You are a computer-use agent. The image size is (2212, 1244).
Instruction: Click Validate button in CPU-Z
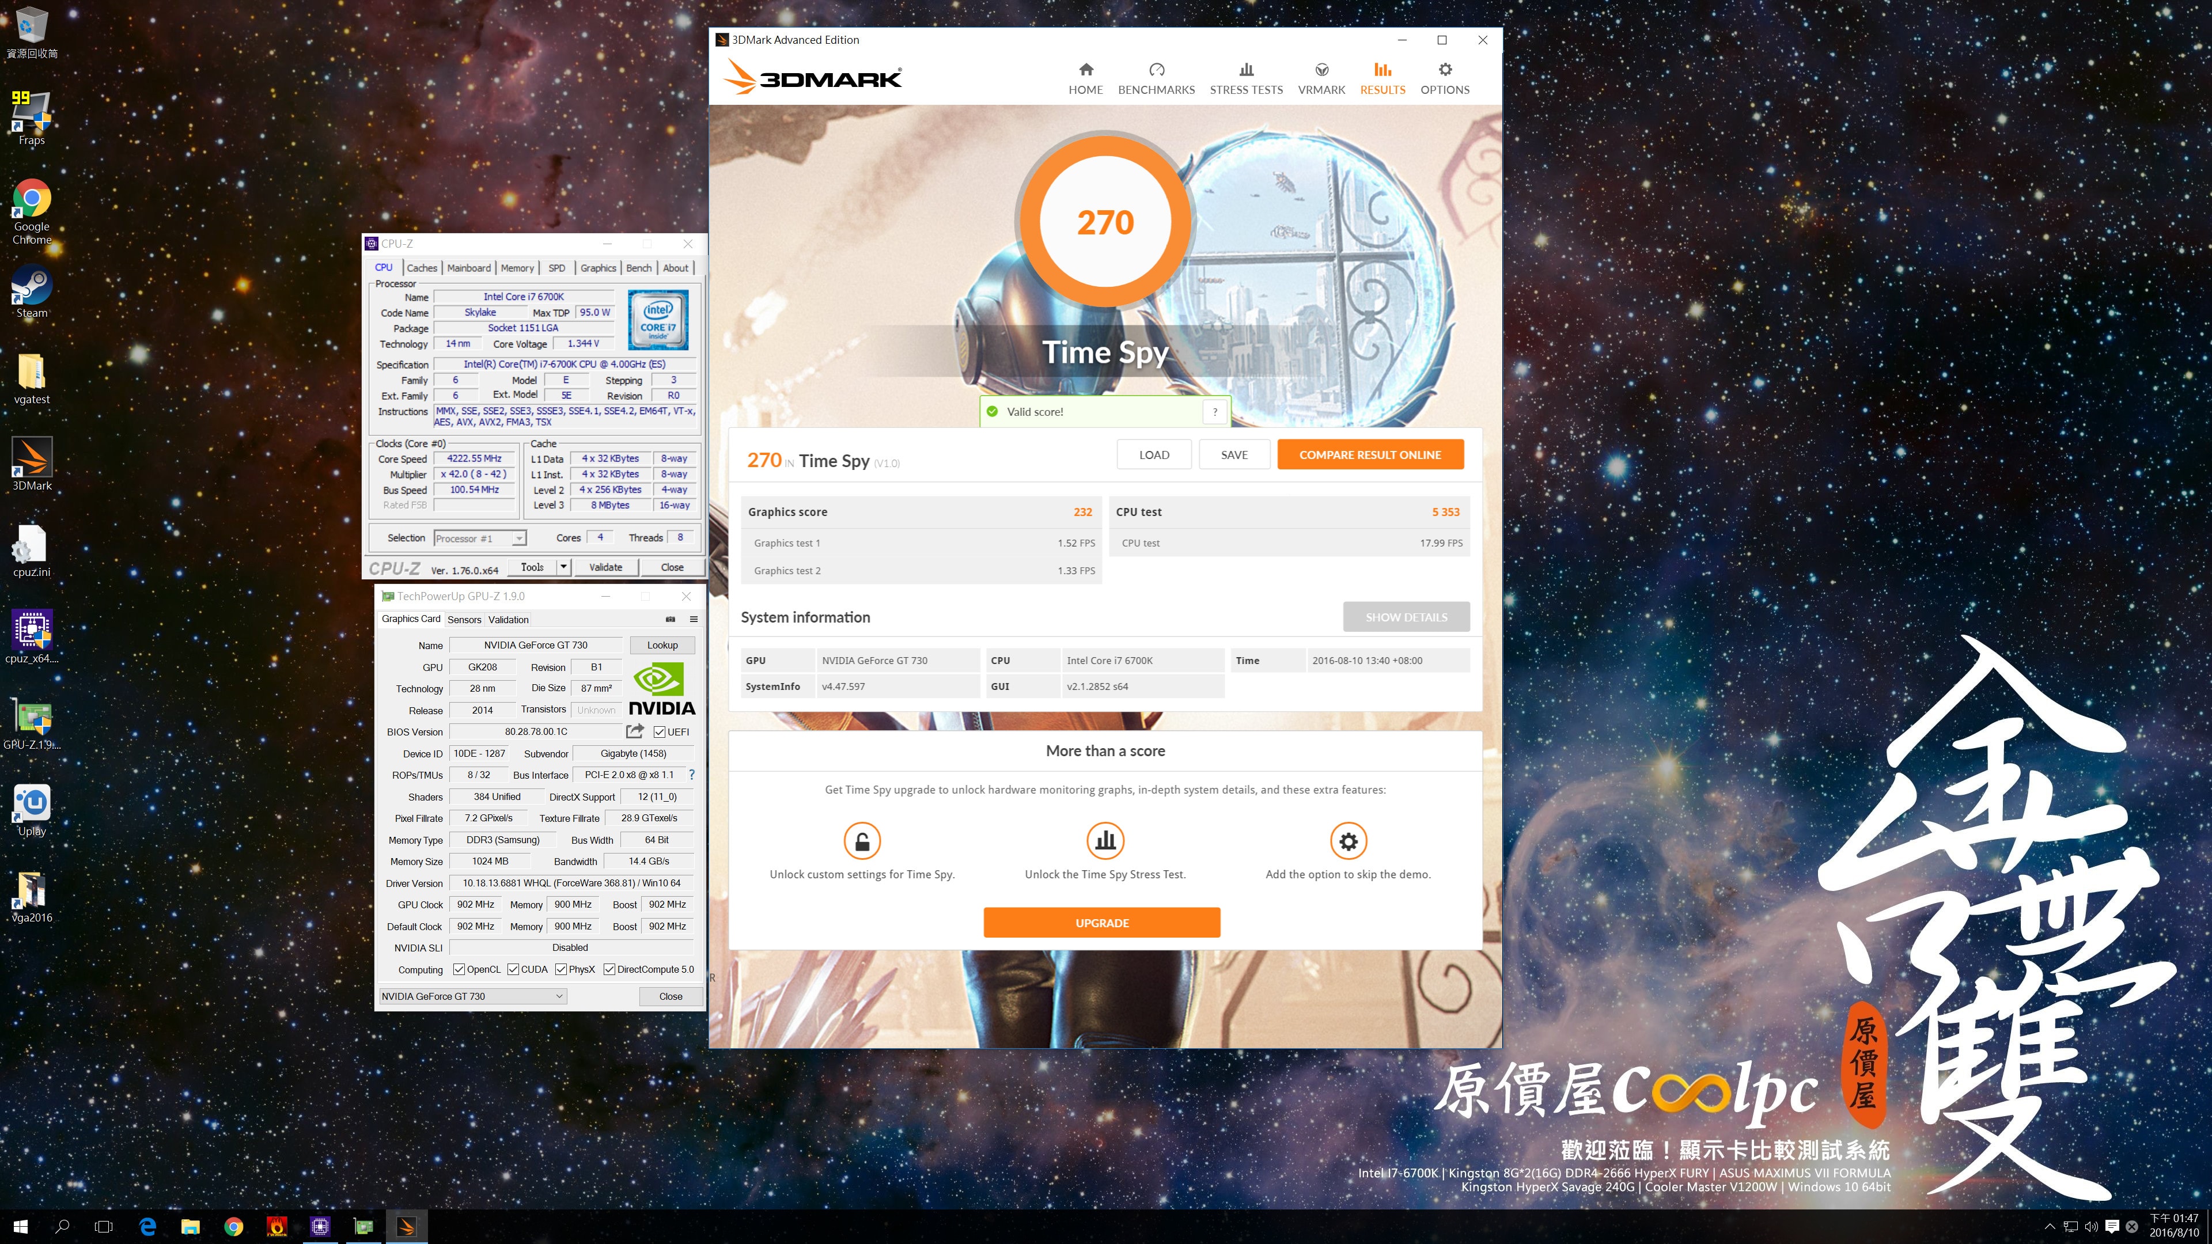click(605, 567)
